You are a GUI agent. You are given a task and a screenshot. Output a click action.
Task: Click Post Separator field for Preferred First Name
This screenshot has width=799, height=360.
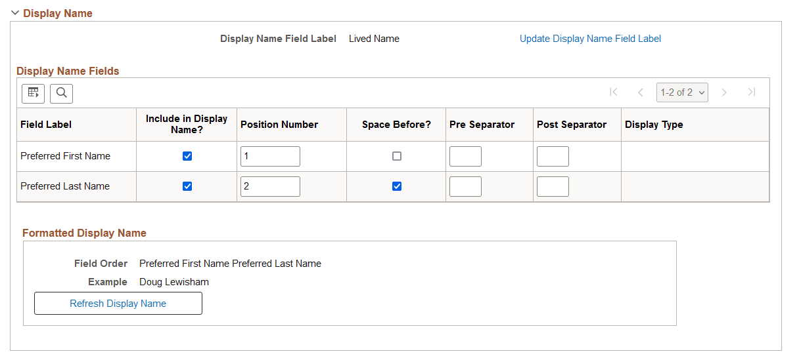(x=553, y=156)
